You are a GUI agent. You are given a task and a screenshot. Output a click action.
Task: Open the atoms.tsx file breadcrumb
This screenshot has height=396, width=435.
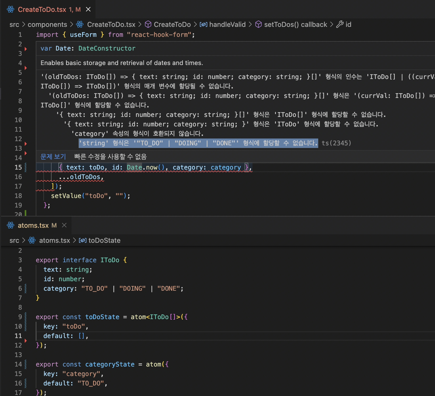[x=54, y=240]
